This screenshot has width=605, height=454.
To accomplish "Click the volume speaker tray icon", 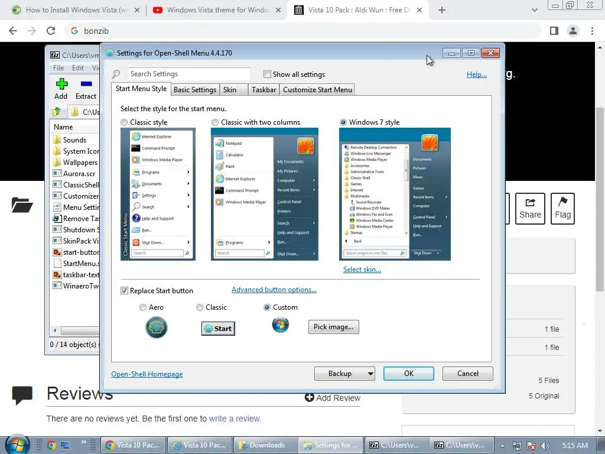I will coord(545,446).
